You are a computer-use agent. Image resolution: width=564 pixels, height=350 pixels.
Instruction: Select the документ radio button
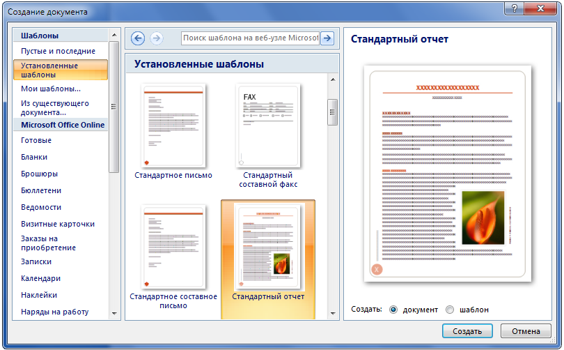point(393,310)
